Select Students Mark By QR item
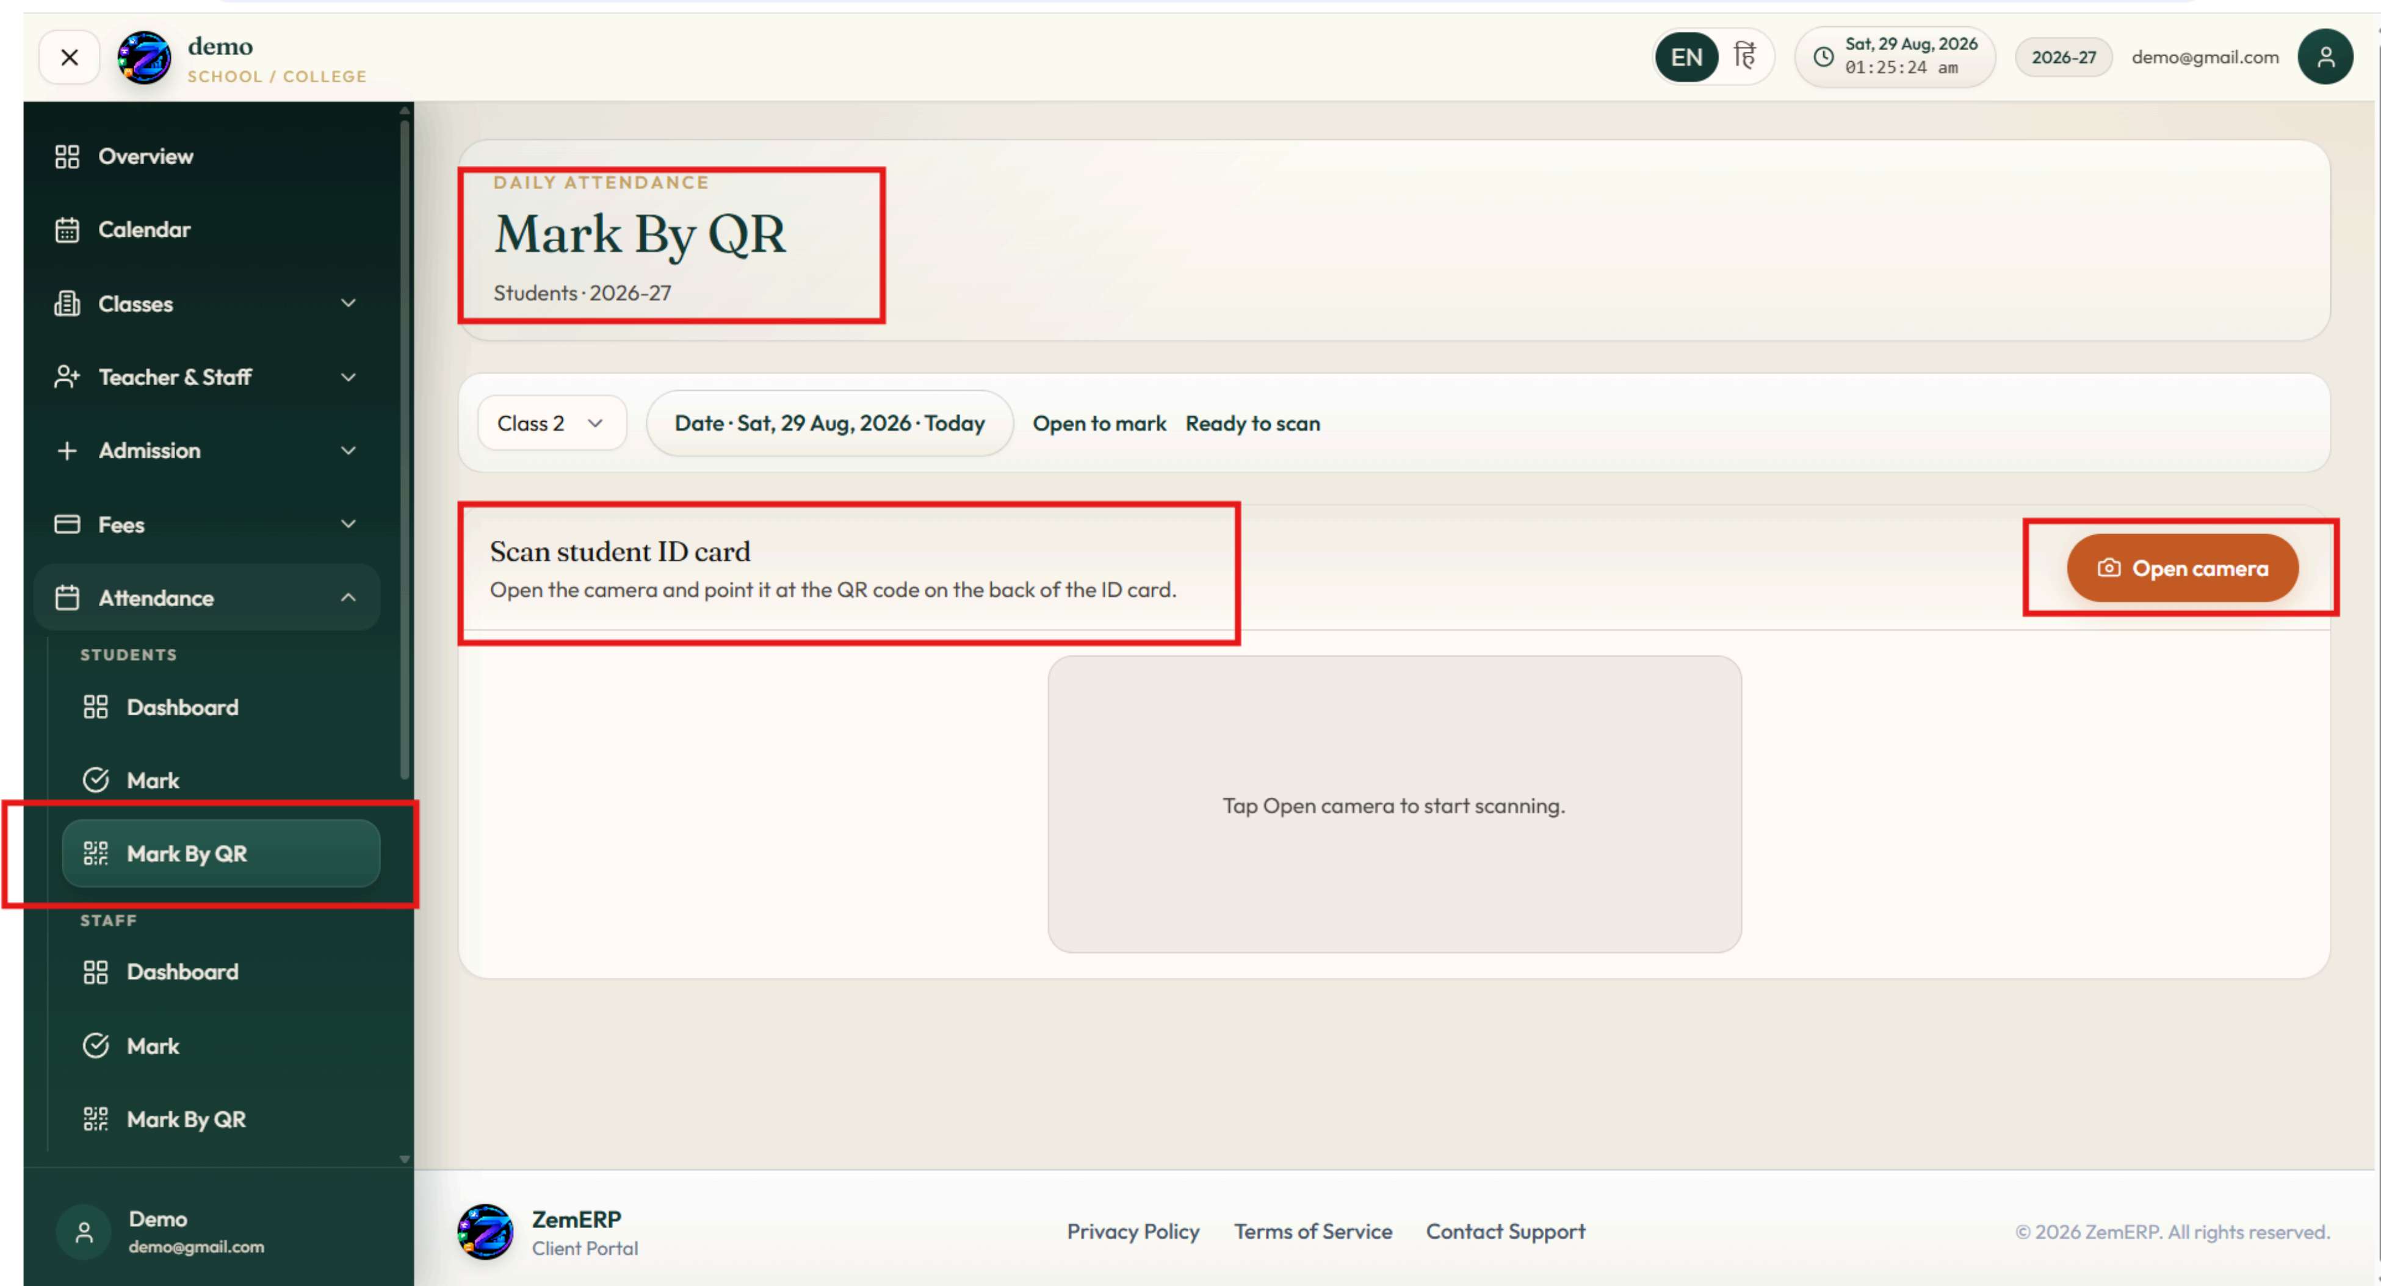Viewport: 2381px width, 1286px height. tap(221, 853)
